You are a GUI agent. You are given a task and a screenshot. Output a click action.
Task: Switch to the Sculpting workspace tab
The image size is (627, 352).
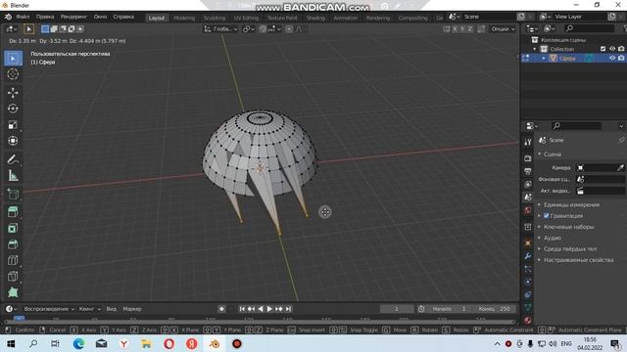pyautogui.click(x=215, y=18)
